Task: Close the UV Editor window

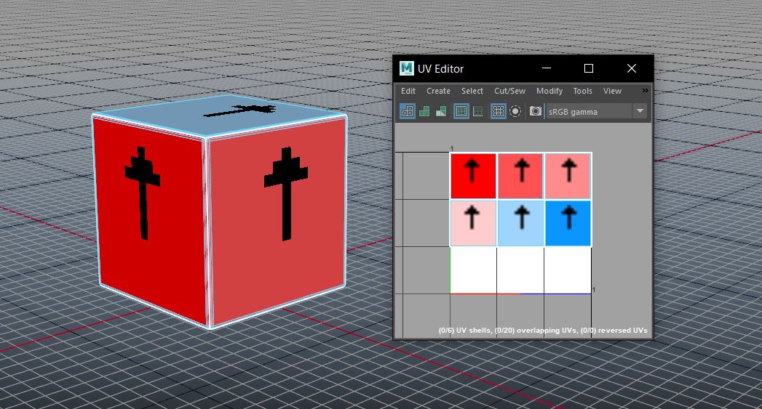Action: 631,68
